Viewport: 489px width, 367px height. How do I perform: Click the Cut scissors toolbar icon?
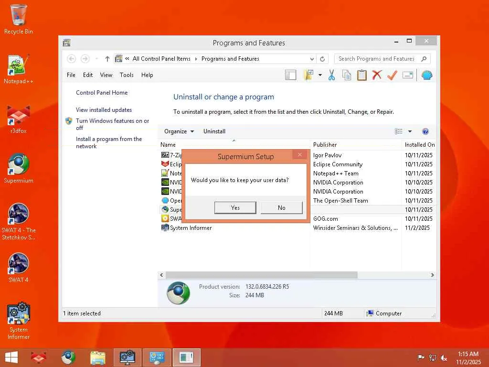click(331, 75)
